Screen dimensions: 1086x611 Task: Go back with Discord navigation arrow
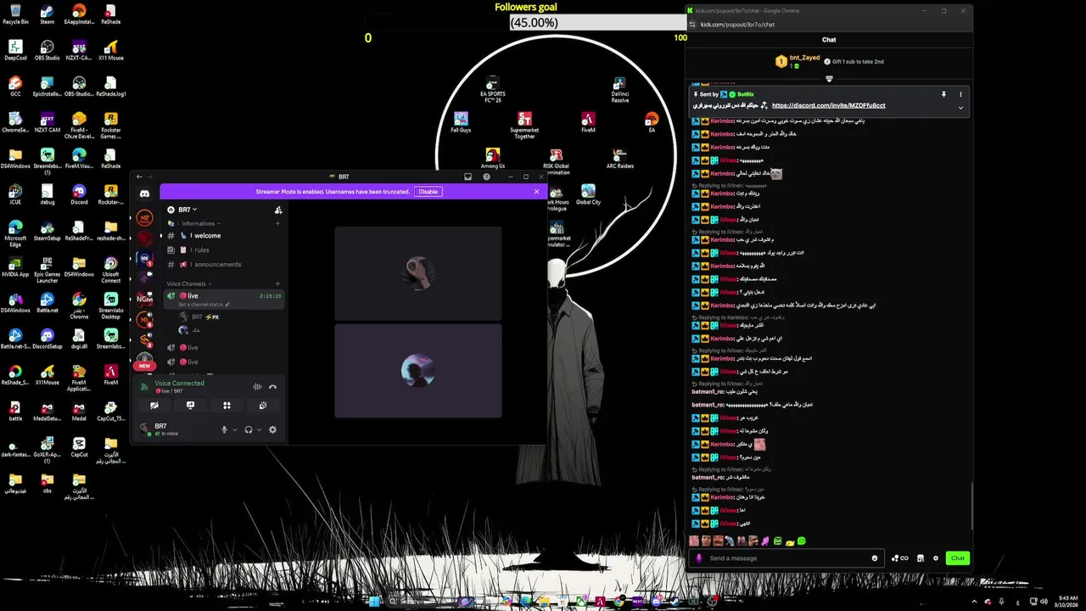[x=141, y=177]
